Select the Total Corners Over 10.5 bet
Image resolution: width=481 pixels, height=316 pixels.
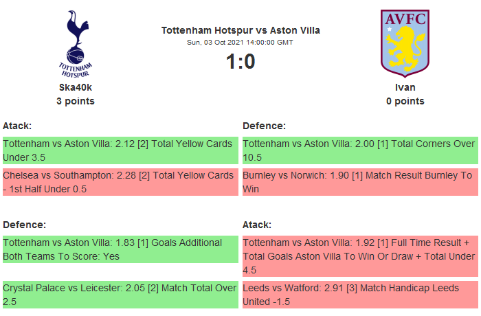360,150
